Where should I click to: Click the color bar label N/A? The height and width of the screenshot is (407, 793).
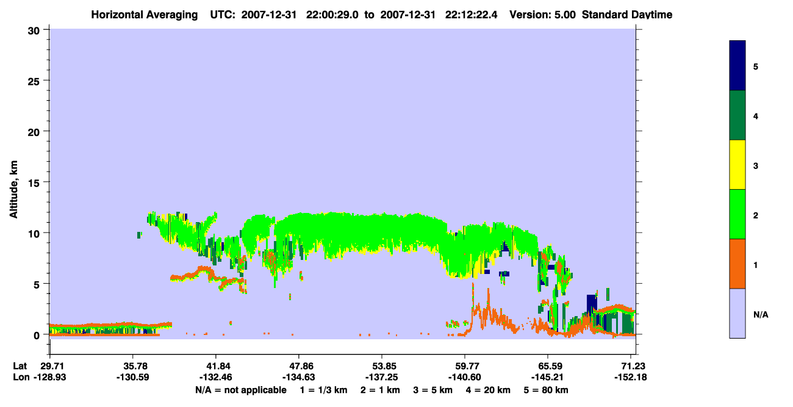[x=761, y=314]
